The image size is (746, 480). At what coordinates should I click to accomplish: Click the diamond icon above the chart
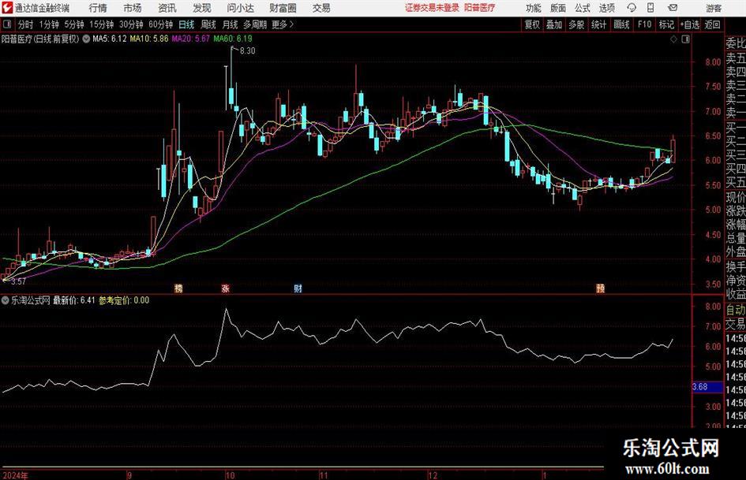[x=673, y=39]
